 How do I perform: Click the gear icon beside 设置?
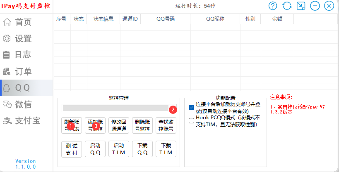click(x=7, y=38)
